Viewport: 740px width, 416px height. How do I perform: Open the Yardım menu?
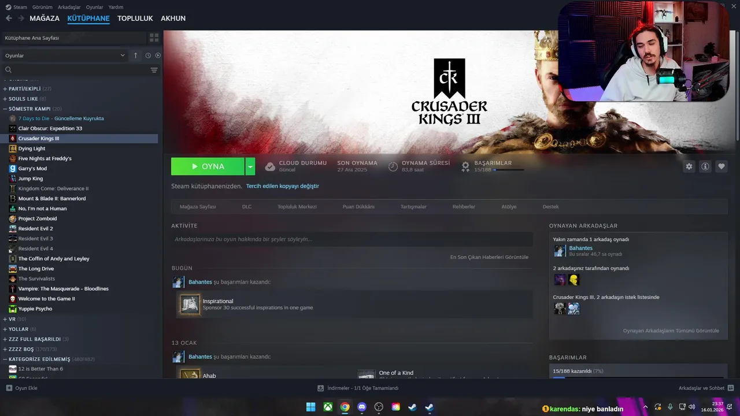116,7
